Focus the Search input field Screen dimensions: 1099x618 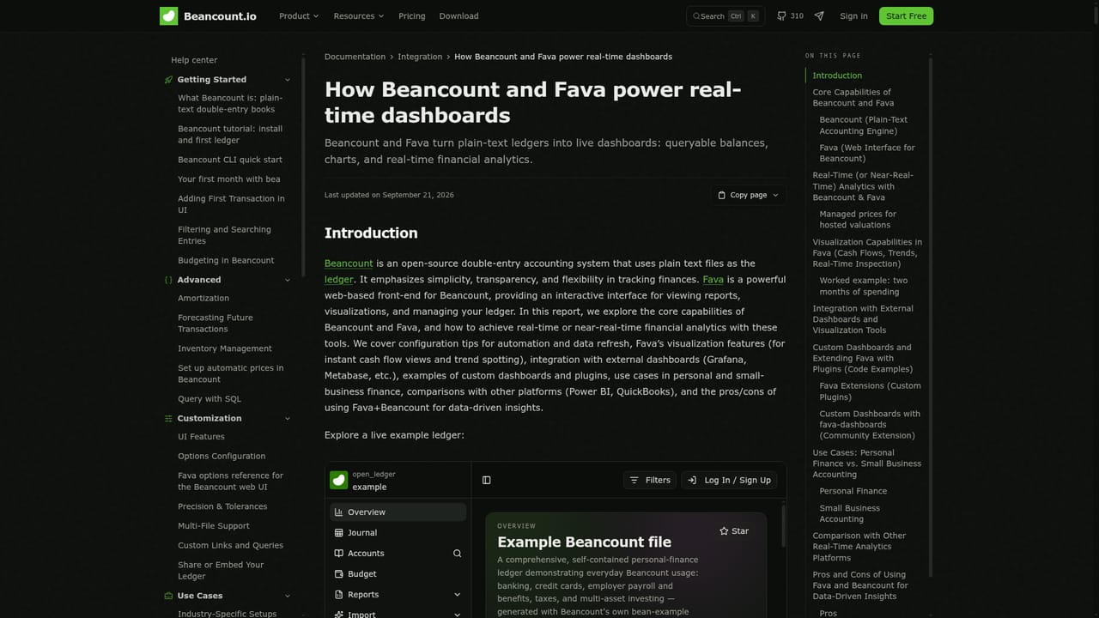pyautogui.click(x=726, y=16)
